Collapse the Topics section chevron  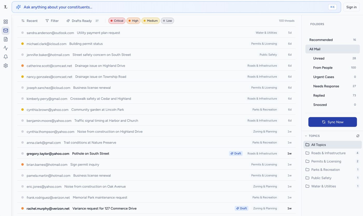click(x=306, y=136)
